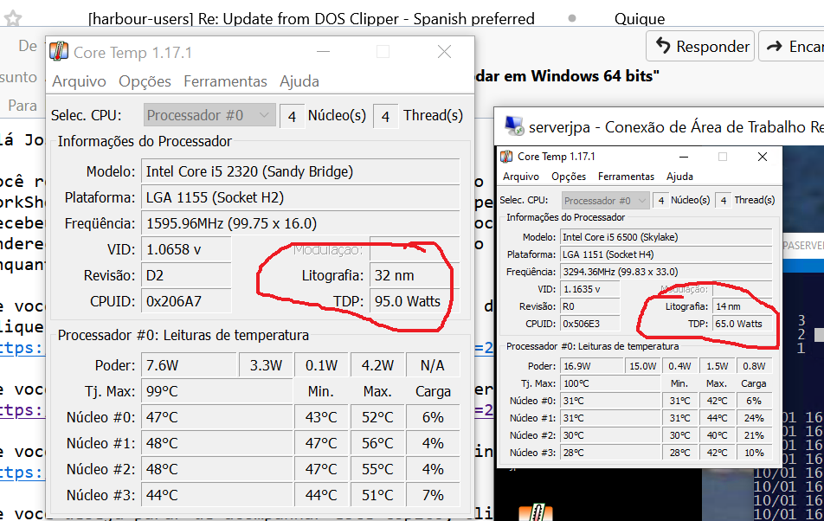The image size is (824, 521).
Task: Click the 4 Núcleo(s) count box in large window
Action: 293,116
